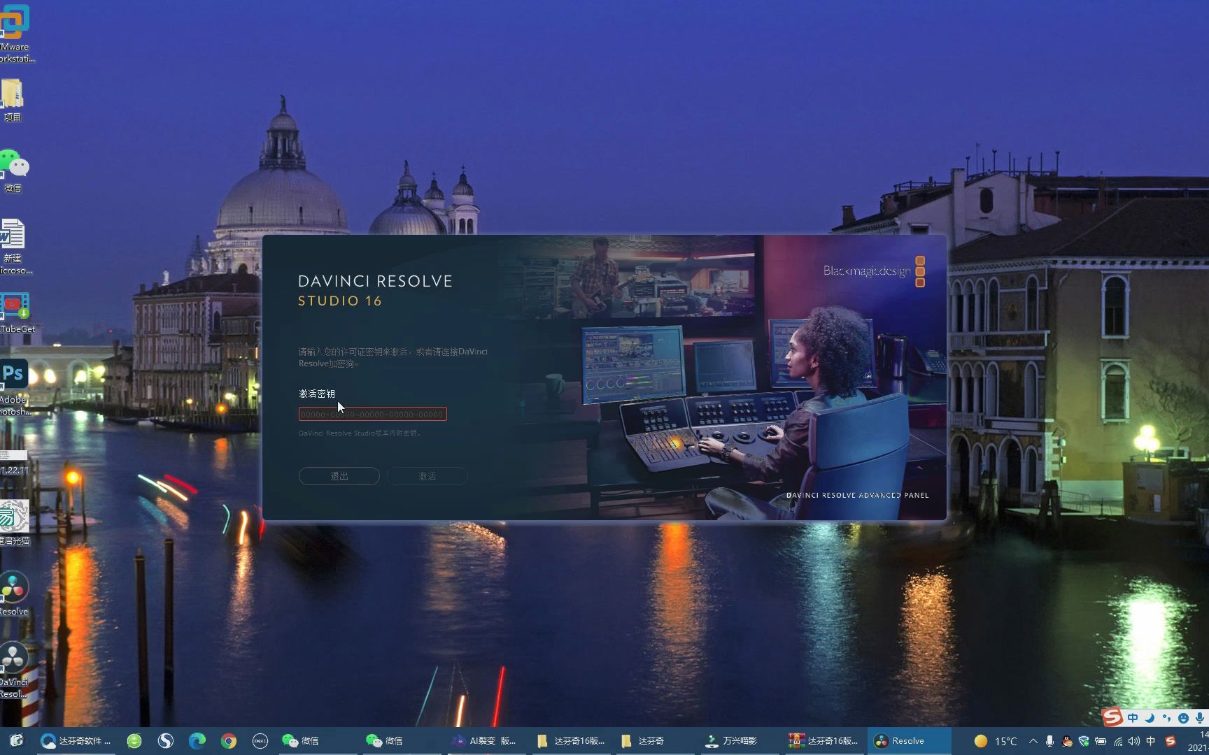Select the 微信 WeChat desktop shortcut
Image resolution: width=1209 pixels, height=755 pixels.
tap(14, 171)
